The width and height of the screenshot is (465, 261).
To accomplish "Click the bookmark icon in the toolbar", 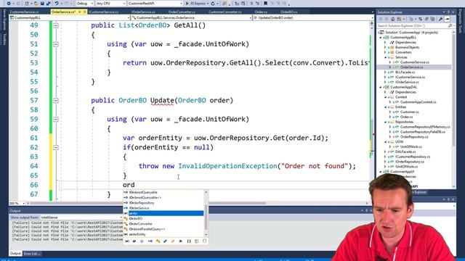I will (x=265, y=4).
